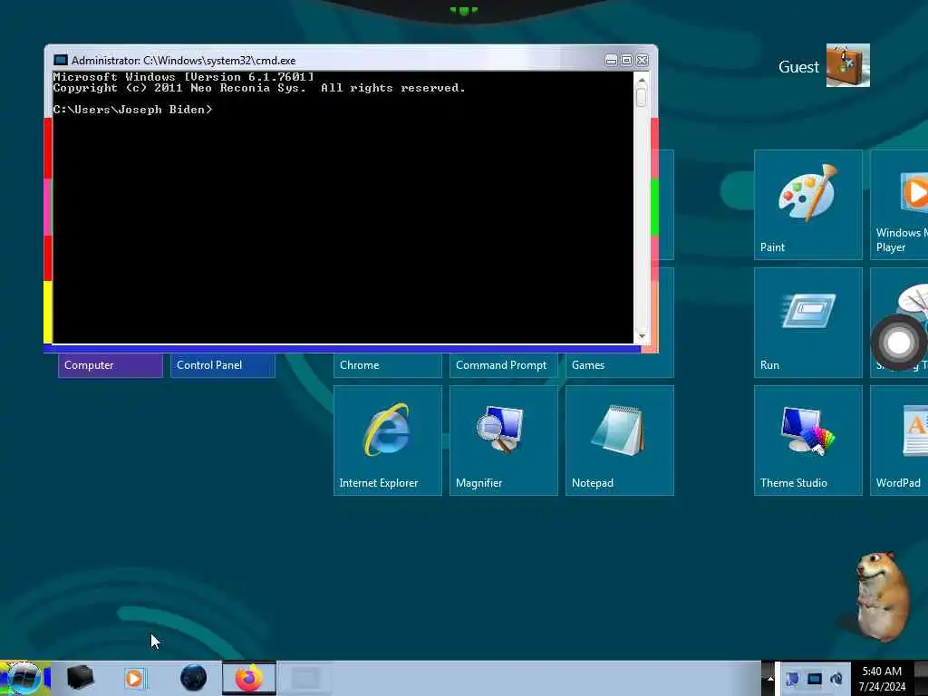The width and height of the screenshot is (928, 696).
Task: Click the Guest user name
Action: click(x=798, y=67)
